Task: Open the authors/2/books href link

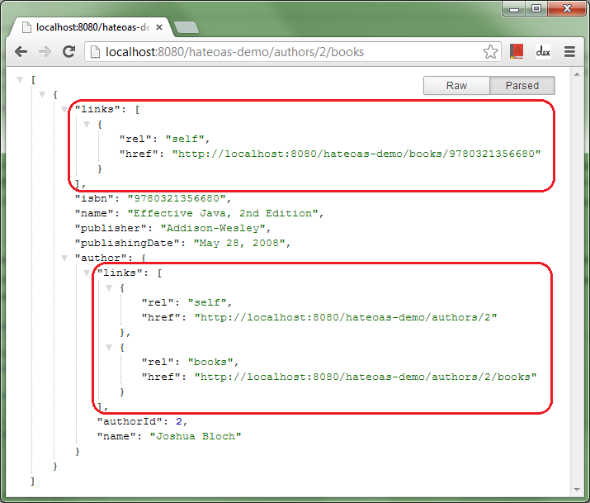Action: 366,377
